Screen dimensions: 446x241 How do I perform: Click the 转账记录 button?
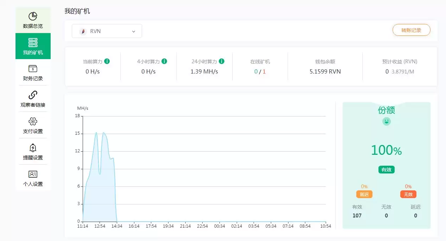point(411,30)
